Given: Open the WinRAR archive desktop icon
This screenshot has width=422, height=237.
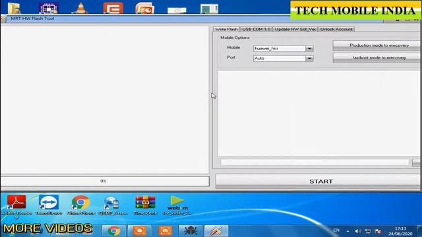Looking at the screenshot, I should 145,205.
